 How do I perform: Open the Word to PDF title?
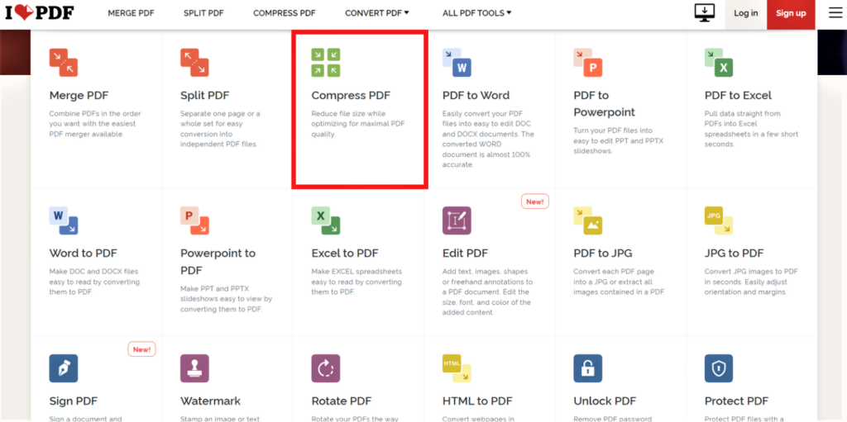tap(84, 253)
